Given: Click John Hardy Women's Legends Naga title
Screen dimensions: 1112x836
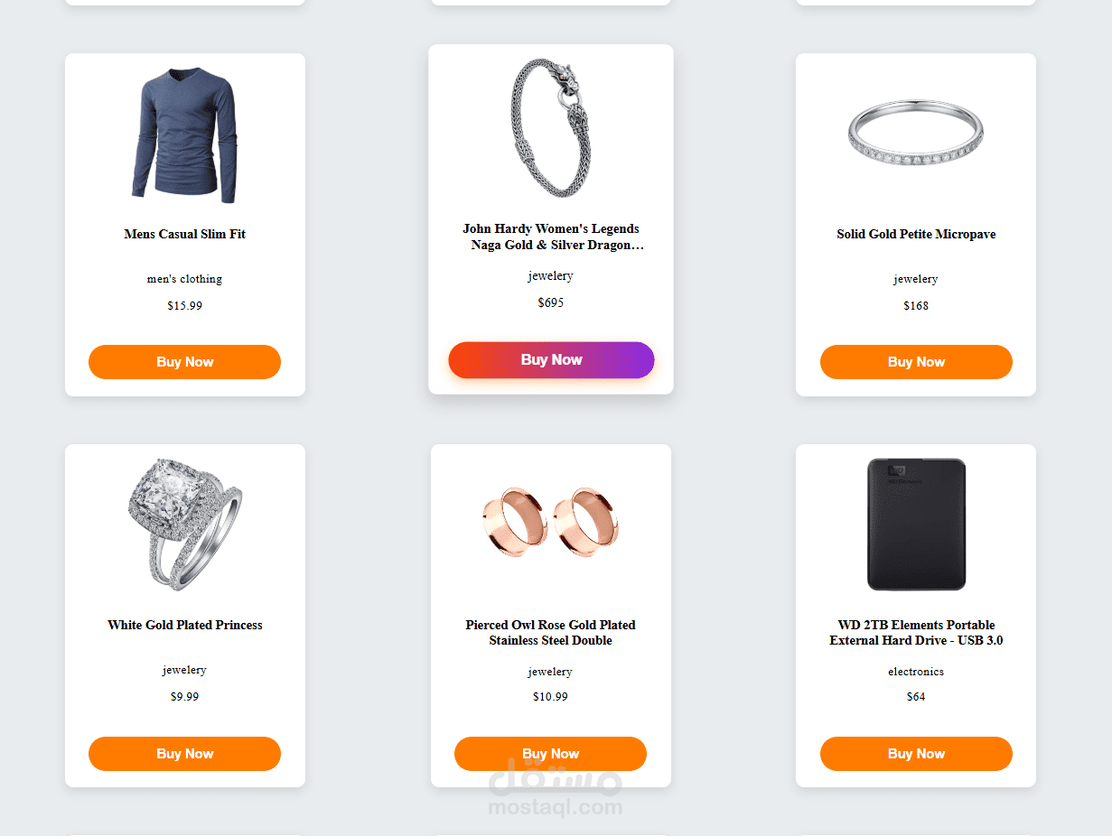Looking at the screenshot, I should pos(551,237).
